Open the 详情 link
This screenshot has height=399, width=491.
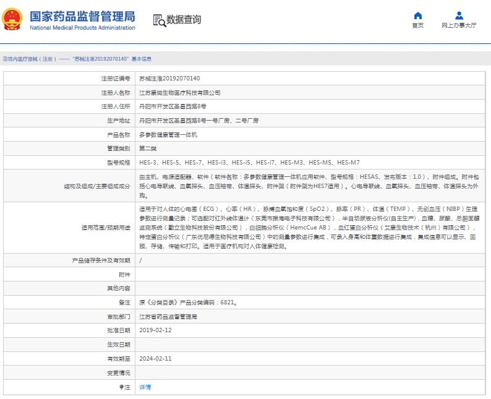(x=145, y=387)
